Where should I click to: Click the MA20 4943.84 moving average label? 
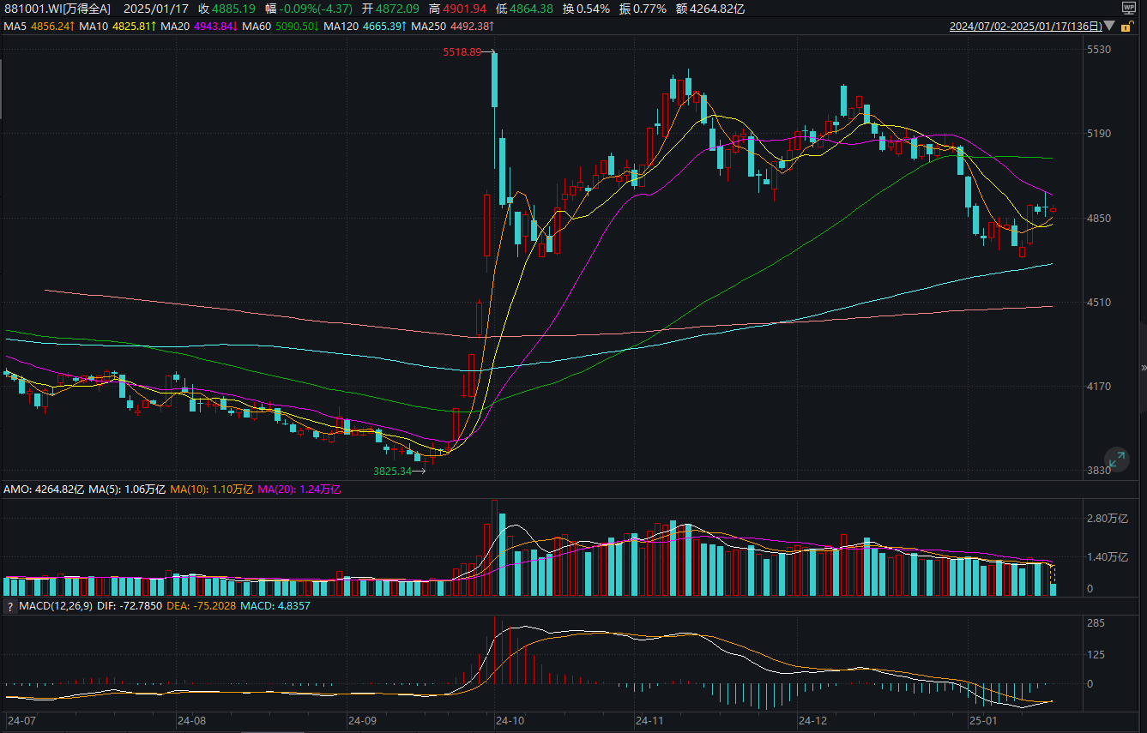point(200,27)
